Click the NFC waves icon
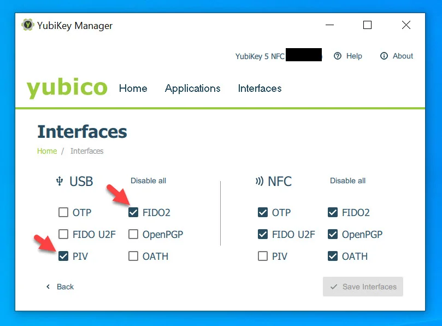This screenshot has height=326, width=442. pos(260,181)
